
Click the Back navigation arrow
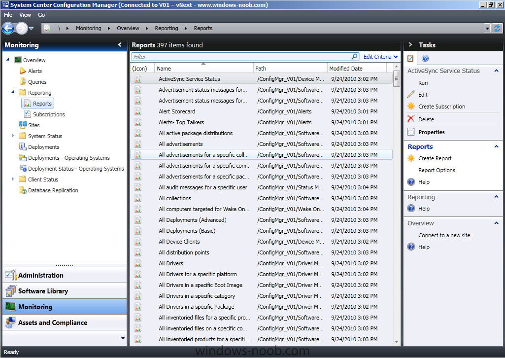pyautogui.click(x=8, y=29)
